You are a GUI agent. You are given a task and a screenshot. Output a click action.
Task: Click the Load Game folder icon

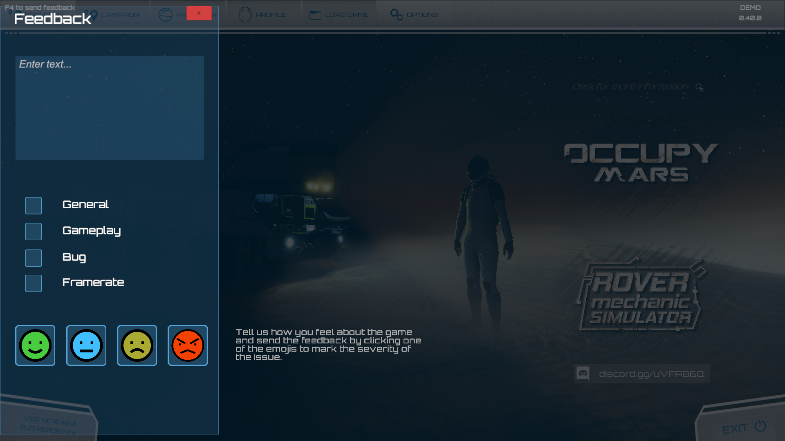(315, 15)
